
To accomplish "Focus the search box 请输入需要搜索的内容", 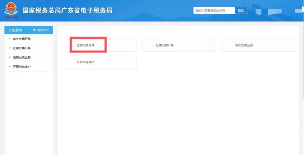I will click(x=214, y=10).
